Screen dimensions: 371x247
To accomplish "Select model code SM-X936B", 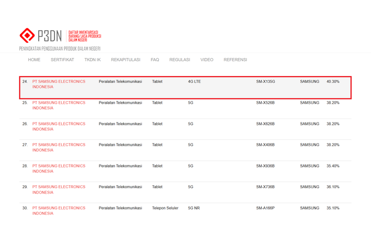I will tap(265, 166).
